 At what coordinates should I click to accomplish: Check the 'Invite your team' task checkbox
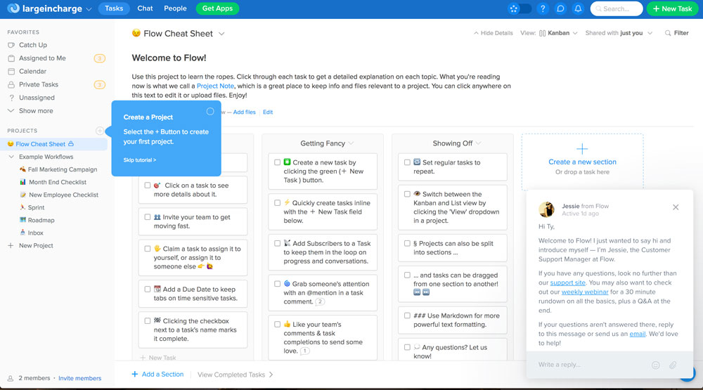[148, 217]
